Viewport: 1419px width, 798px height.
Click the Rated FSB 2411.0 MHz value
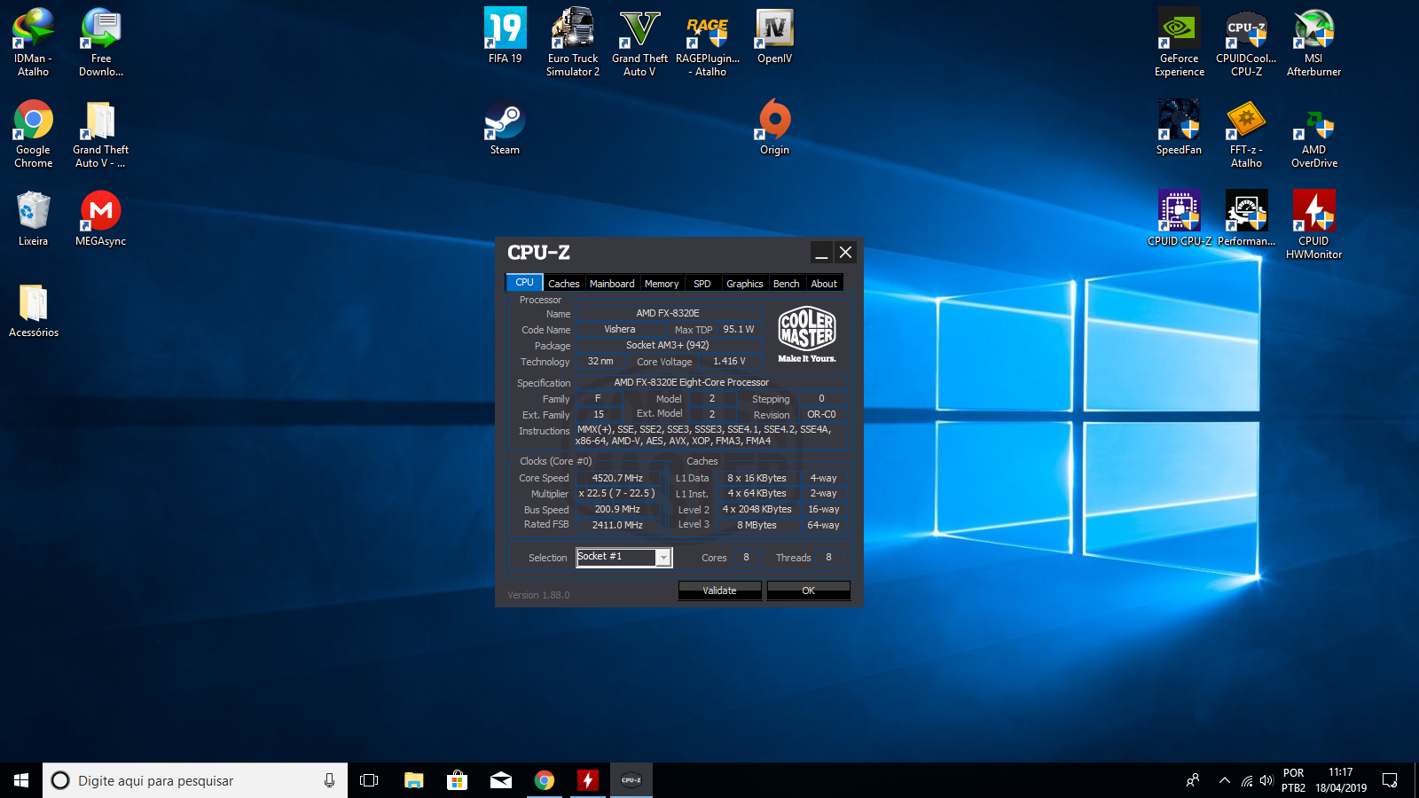(x=618, y=525)
